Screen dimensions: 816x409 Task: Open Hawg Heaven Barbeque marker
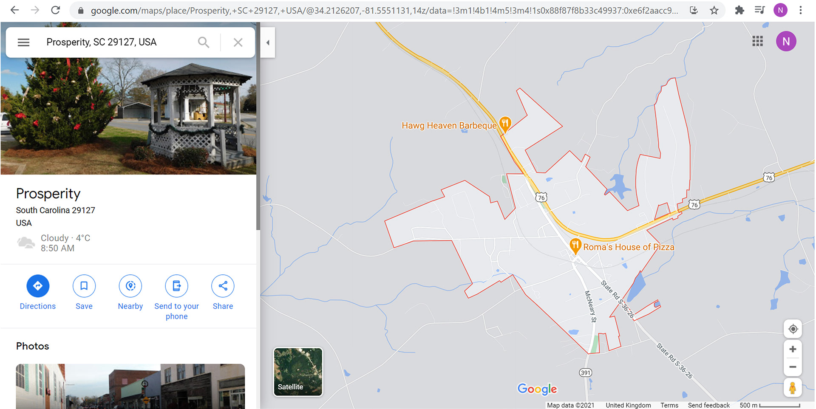505,124
